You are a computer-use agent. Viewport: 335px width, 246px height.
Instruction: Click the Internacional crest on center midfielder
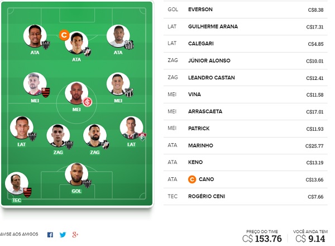(88, 102)
